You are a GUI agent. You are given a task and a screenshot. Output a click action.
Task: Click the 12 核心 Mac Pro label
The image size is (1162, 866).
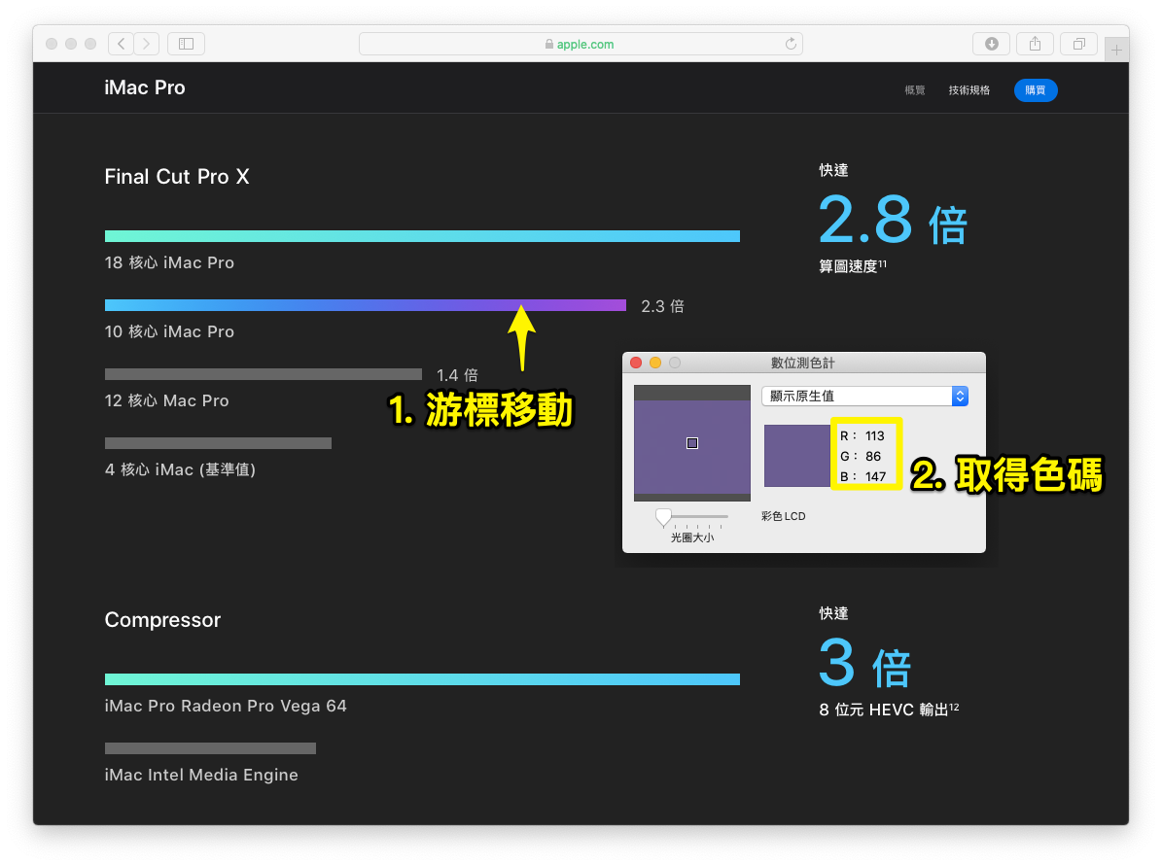(166, 400)
